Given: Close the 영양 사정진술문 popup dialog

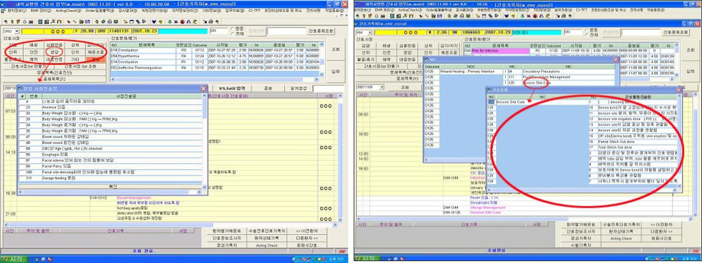Looking at the screenshot, I should click(203, 88).
